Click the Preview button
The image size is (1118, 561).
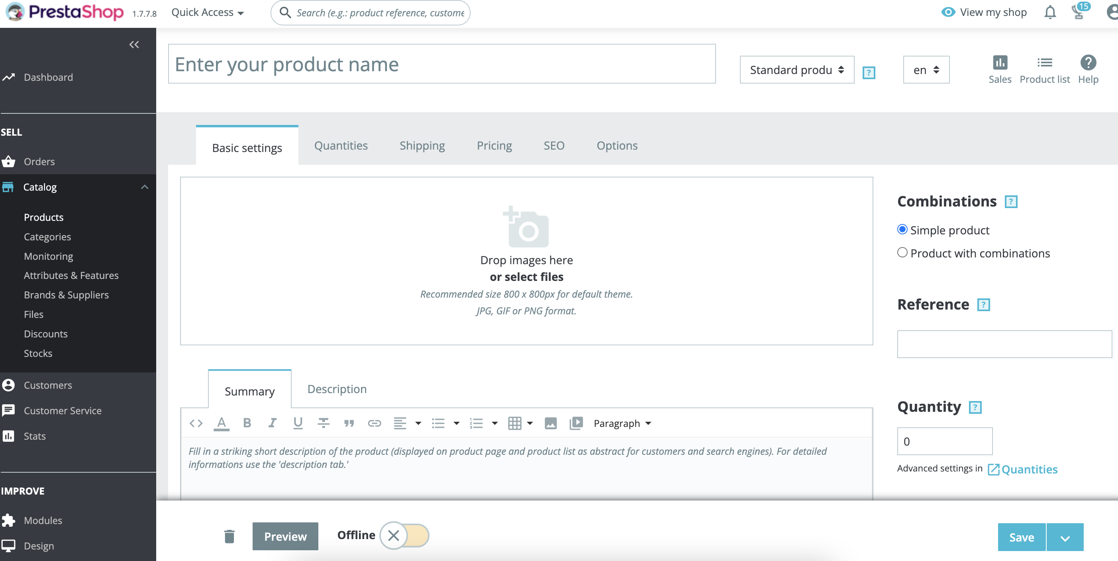[x=285, y=536]
